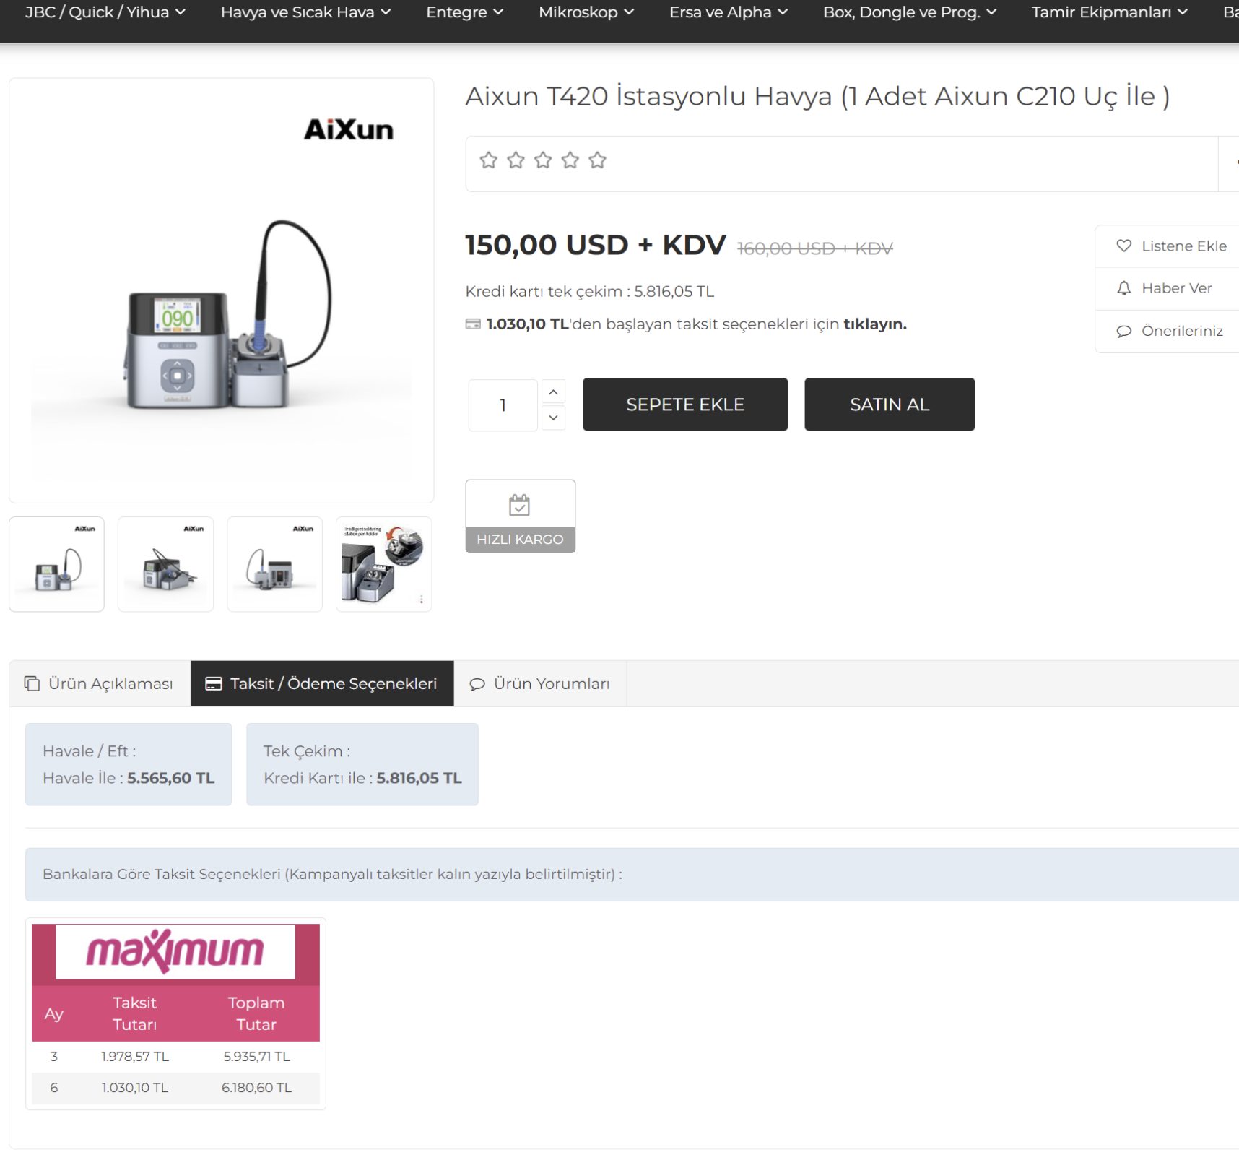The height and width of the screenshot is (1155, 1239).
Task: Click the Hızlı Kargo calendar icon
Action: 519,505
